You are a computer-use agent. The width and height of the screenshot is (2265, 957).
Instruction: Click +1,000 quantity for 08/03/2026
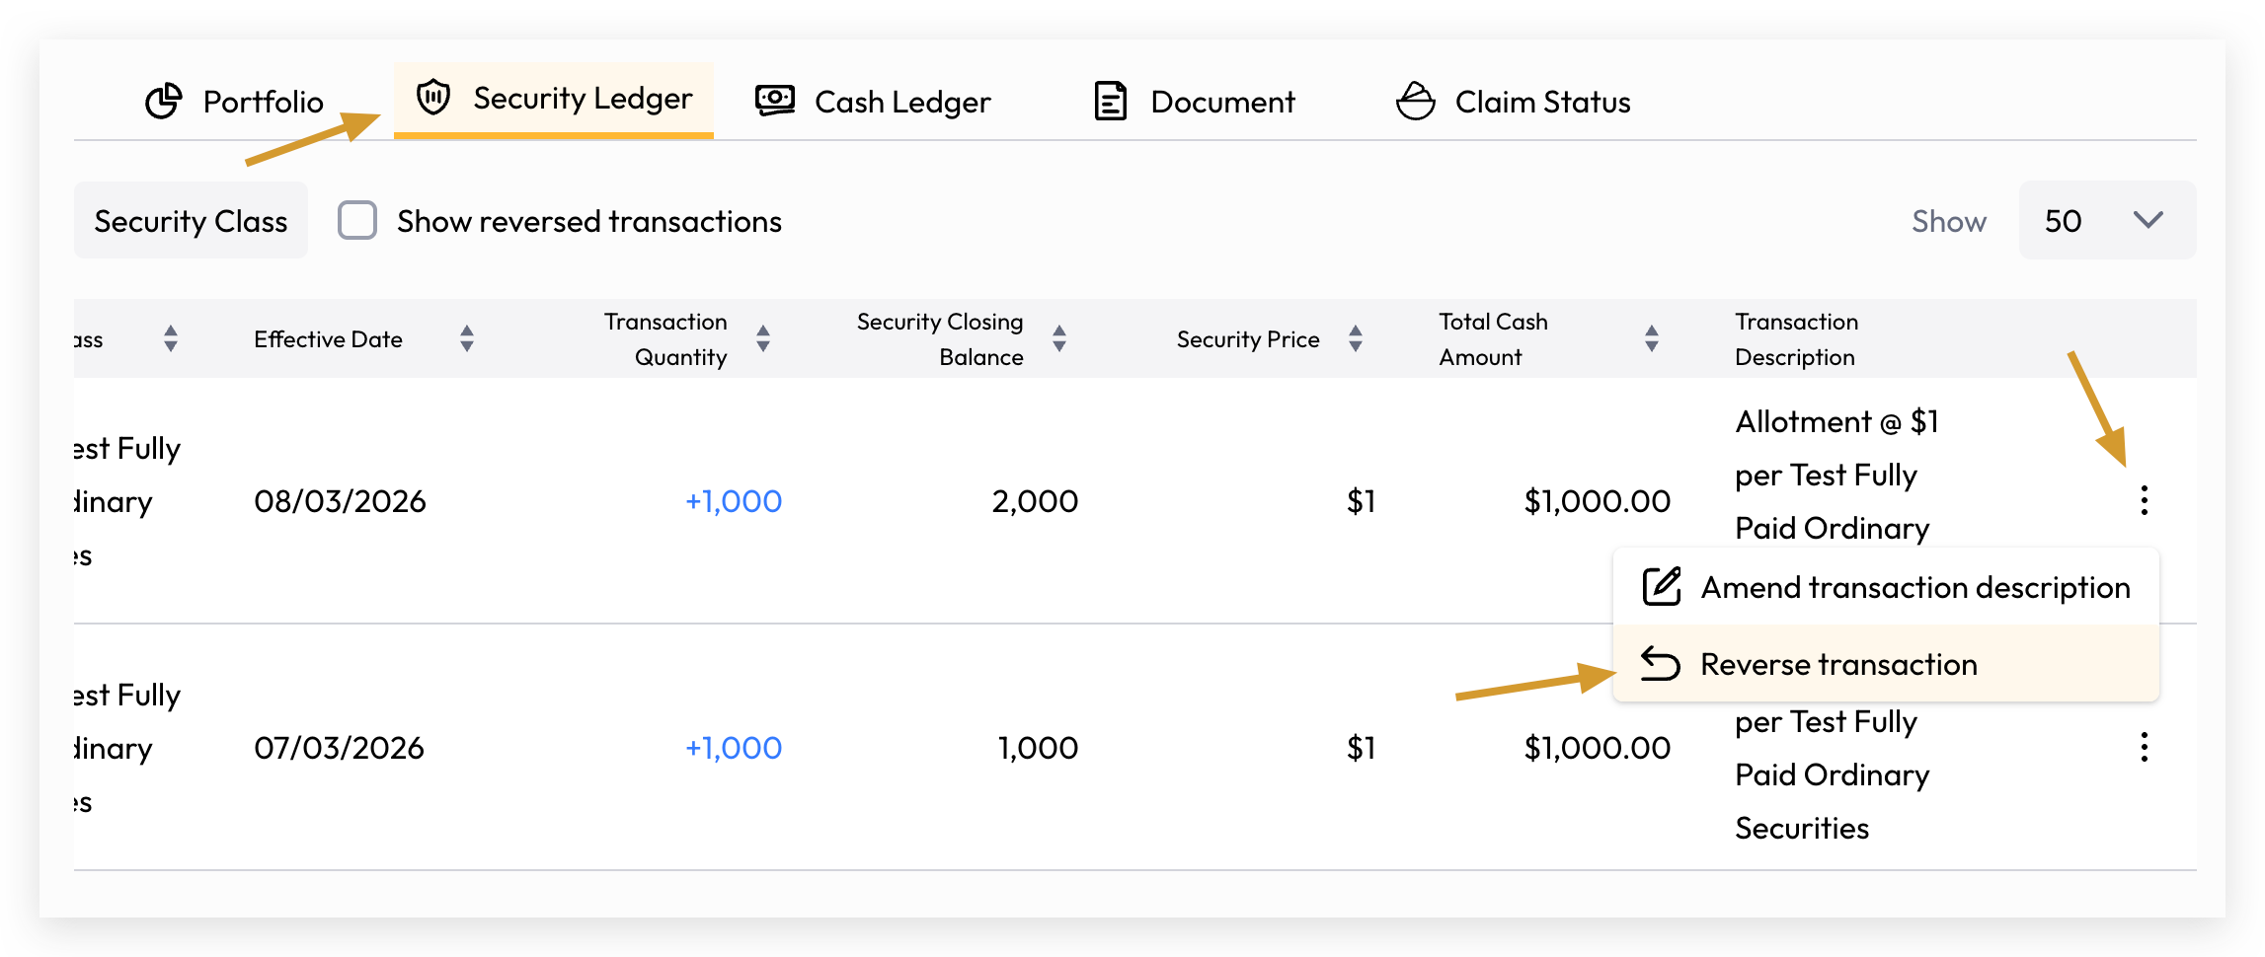pos(734,501)
